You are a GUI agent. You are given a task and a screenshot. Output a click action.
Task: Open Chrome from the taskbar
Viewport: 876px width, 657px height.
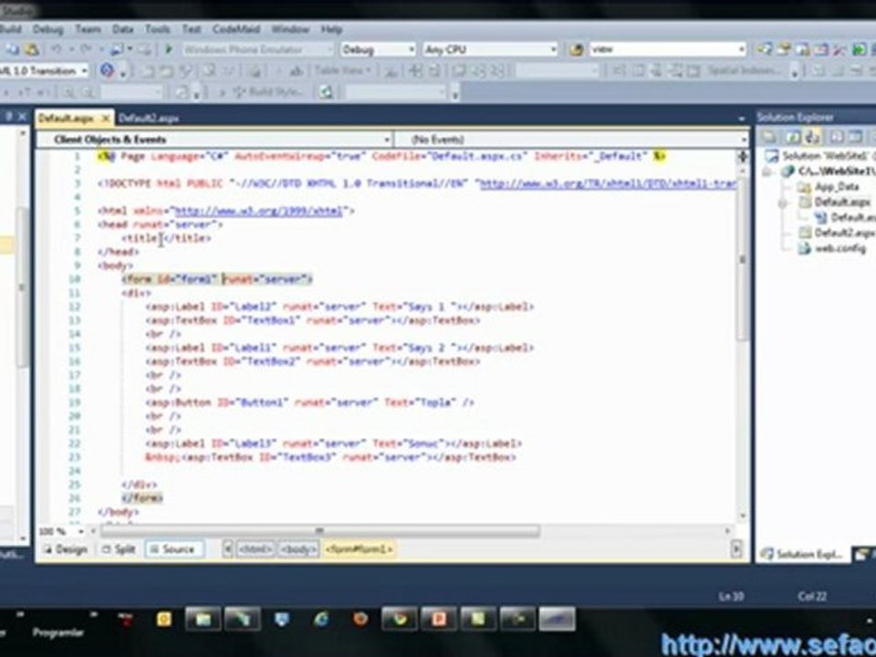pos(399,619)
